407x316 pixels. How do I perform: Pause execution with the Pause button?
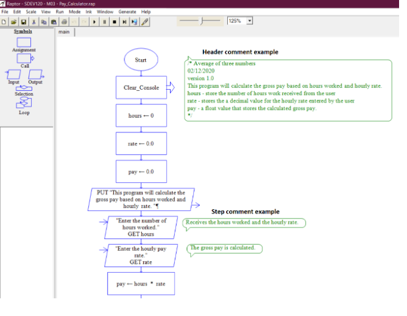click(104, 22)
